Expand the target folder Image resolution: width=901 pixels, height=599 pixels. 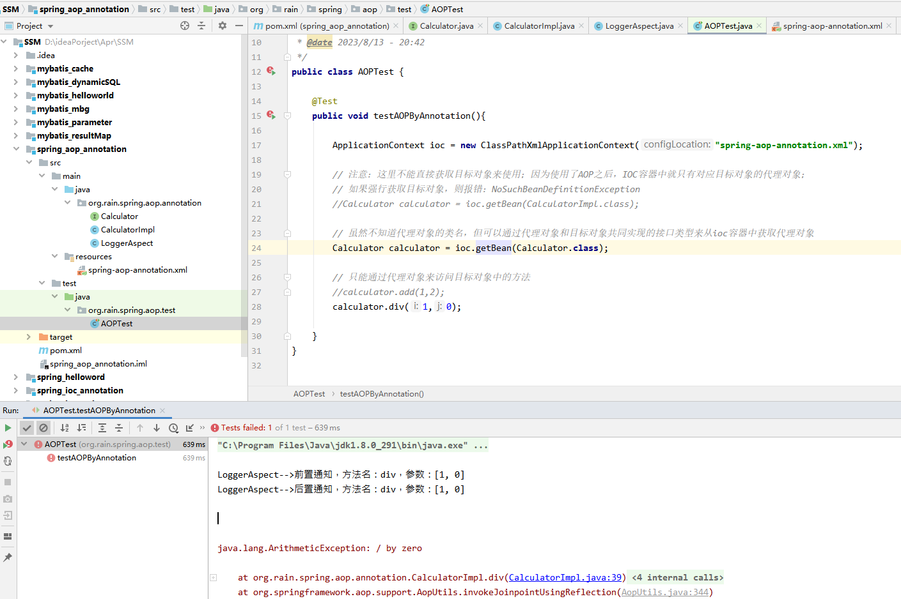[29, 337]
